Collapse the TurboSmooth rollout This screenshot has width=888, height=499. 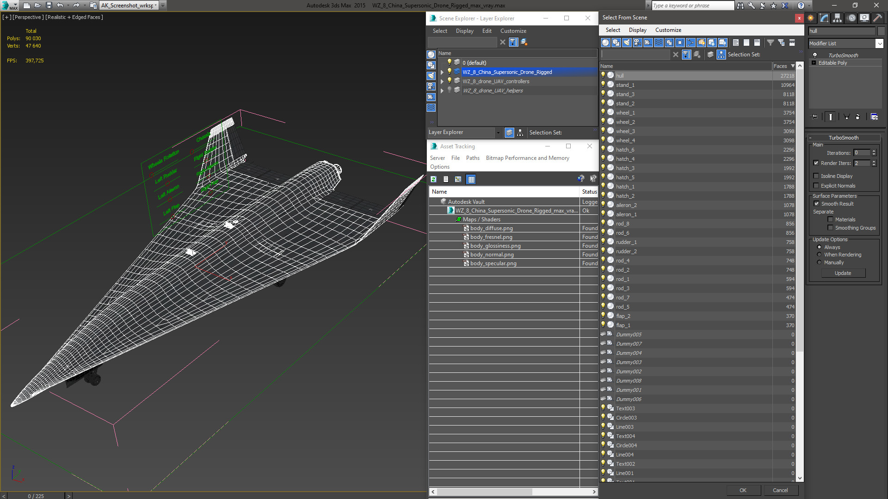[x=811, y=138]
